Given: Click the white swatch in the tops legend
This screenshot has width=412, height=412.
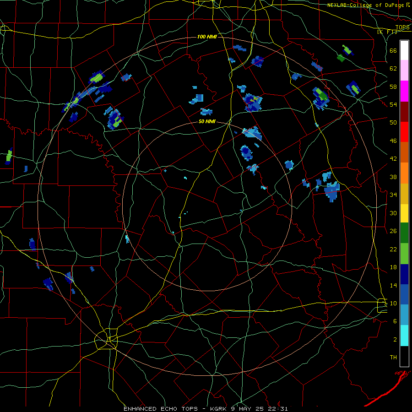Looking at the screenshot, I should [404, 50].
